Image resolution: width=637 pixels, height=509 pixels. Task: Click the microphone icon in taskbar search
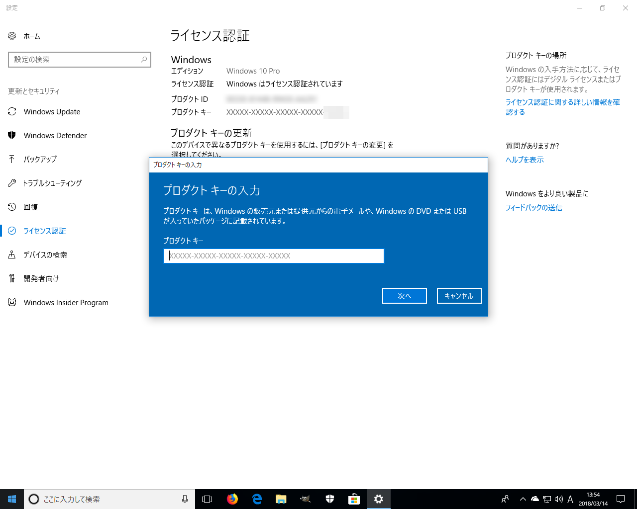[185, 499]
